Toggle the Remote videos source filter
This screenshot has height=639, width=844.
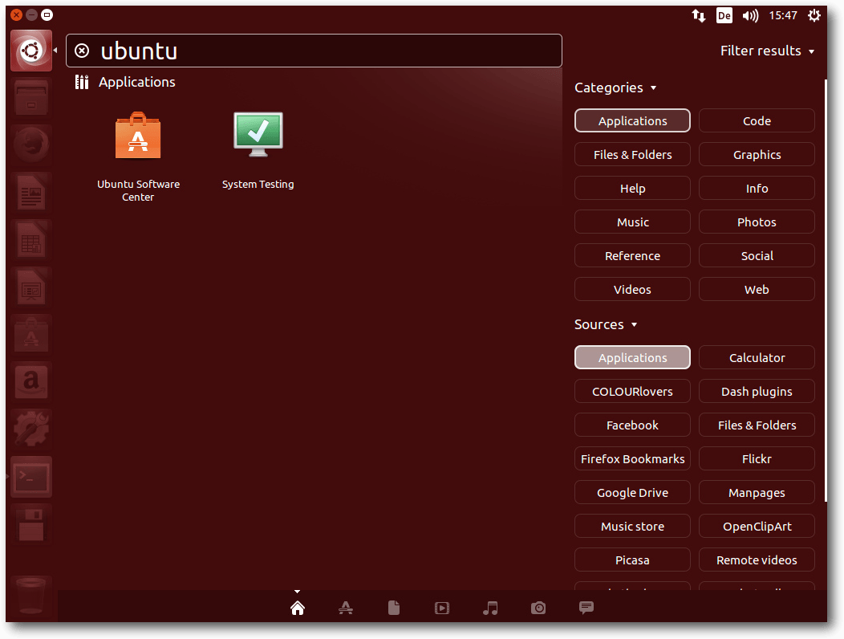[757, 560]
